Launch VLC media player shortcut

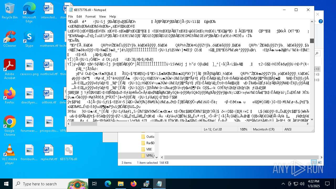pos(10,154)
